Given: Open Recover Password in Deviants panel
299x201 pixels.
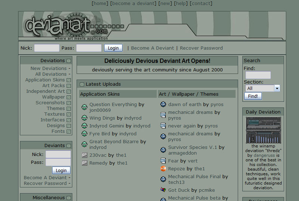Looking at the screenshot, I should point(45,183).
